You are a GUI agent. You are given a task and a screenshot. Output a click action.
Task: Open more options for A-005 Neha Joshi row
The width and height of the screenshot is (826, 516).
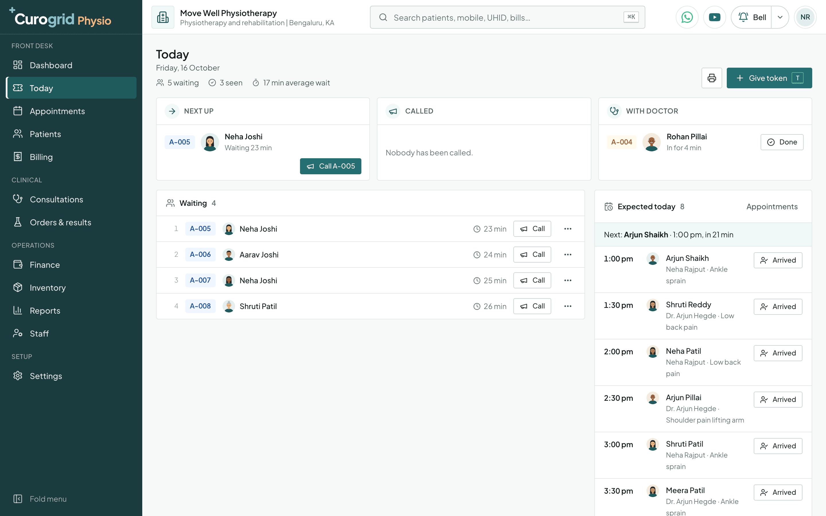click(x=568, y=229)
